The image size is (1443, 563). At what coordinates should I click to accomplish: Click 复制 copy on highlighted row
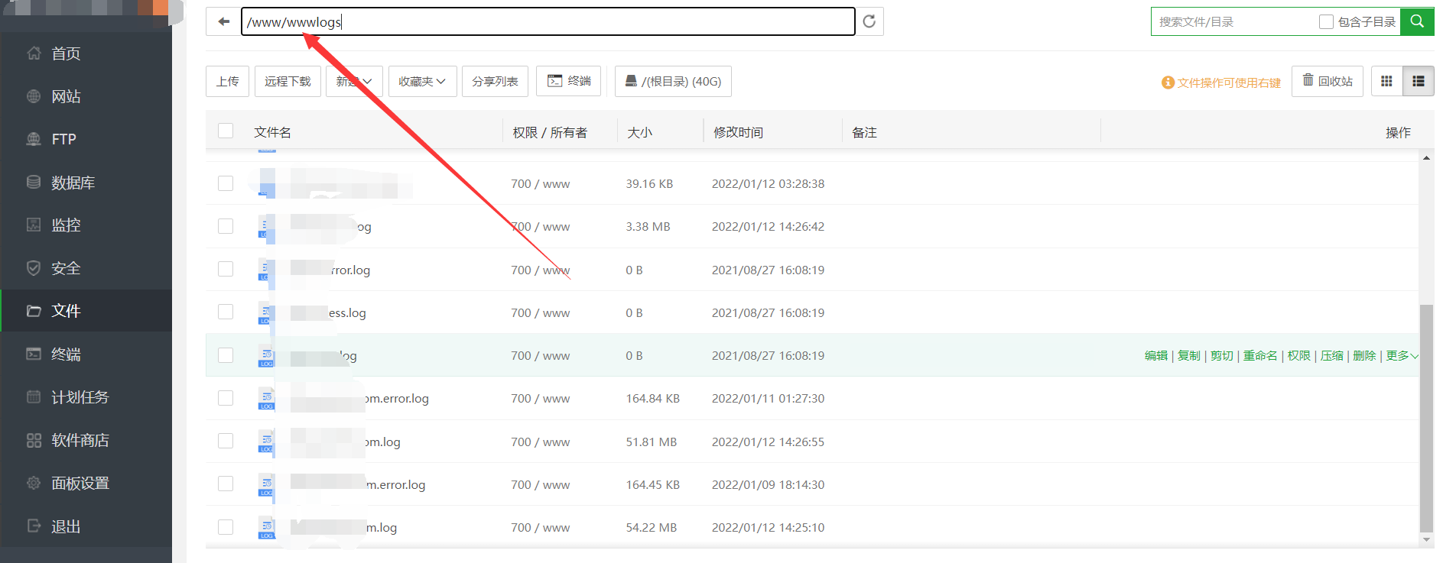pyautogui.click(x=1189, y=355)
